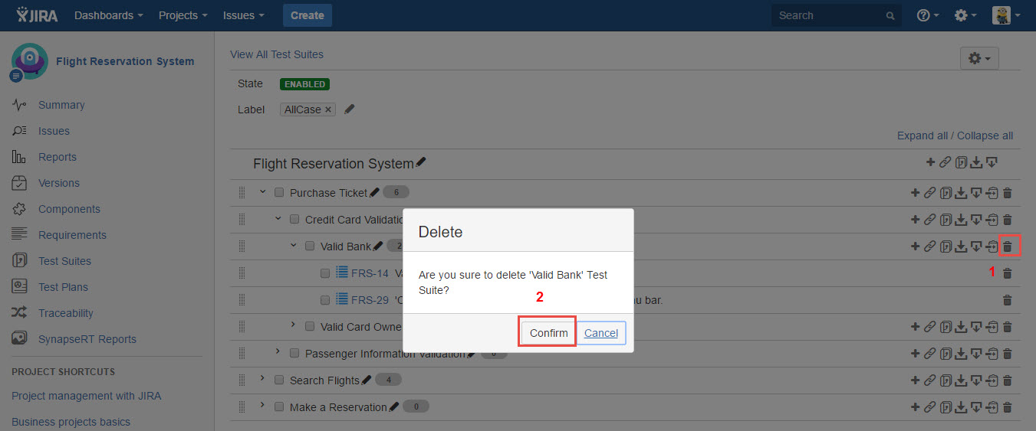Go to Test Suites in the sidebar

64,261
